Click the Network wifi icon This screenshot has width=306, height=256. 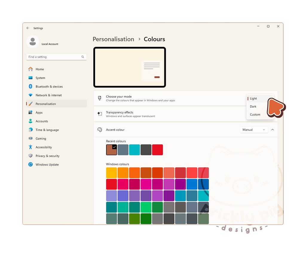(30, 95)
